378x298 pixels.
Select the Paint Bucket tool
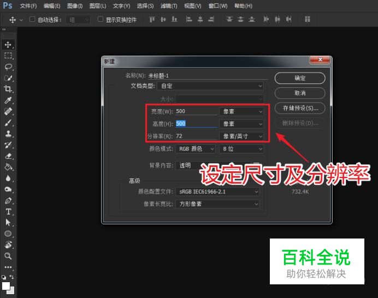[8, 167]
